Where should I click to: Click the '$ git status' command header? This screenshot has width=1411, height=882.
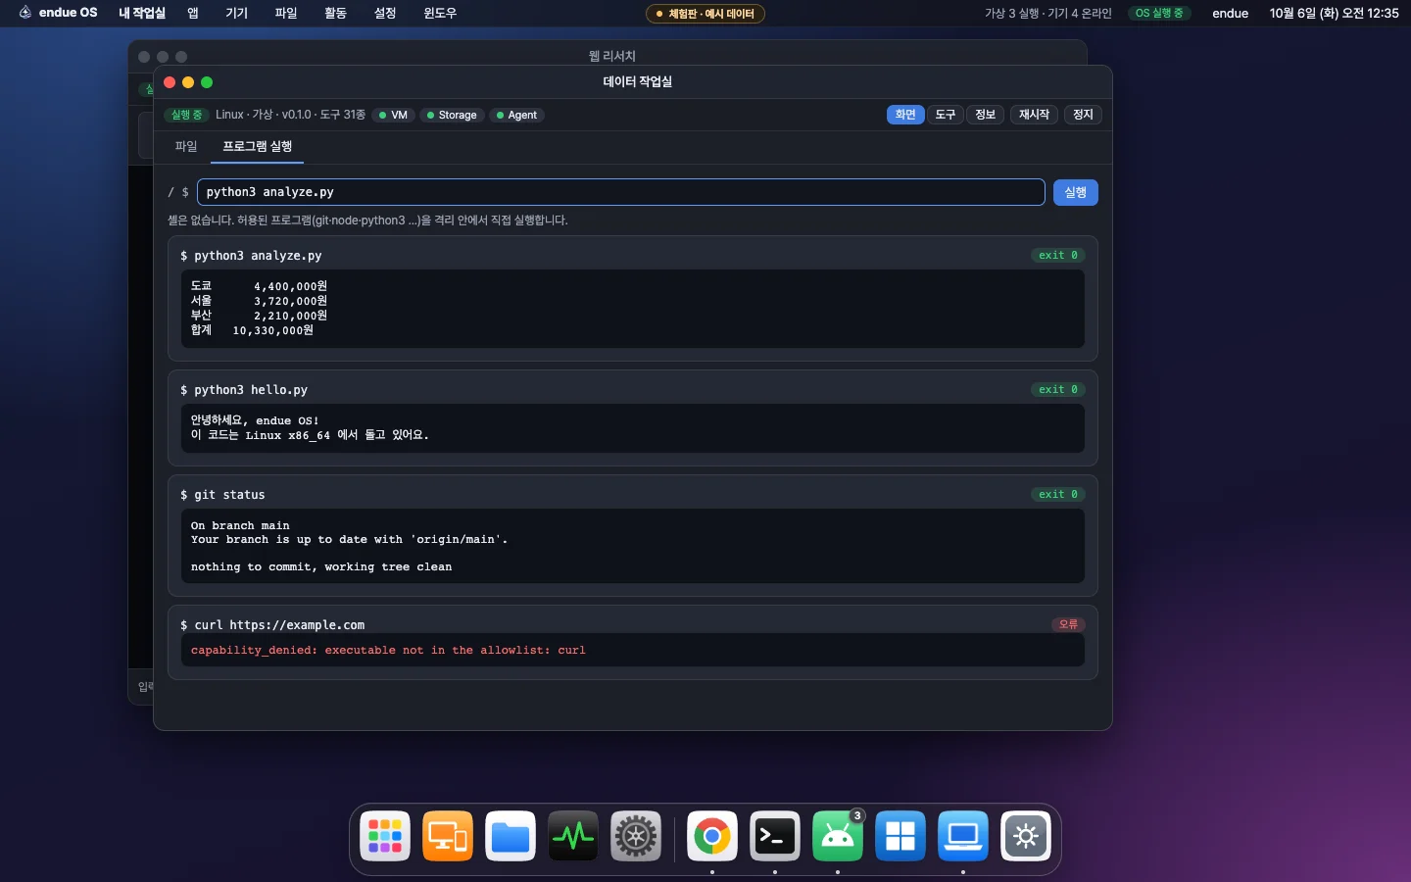tap(222, 494)
